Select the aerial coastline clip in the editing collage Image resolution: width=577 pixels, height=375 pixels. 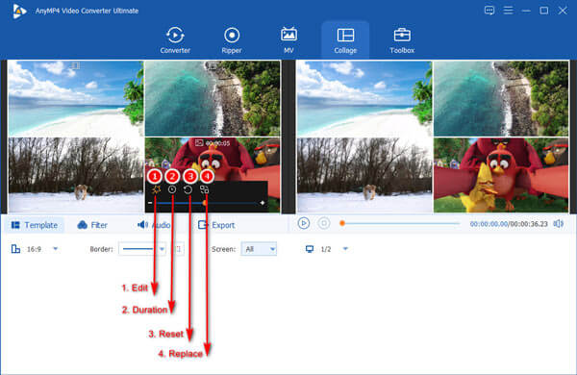click(x=213, y=98)
